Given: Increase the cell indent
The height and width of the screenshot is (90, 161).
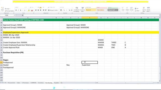Looking at the screenshot, I should (x=46, y=10).
